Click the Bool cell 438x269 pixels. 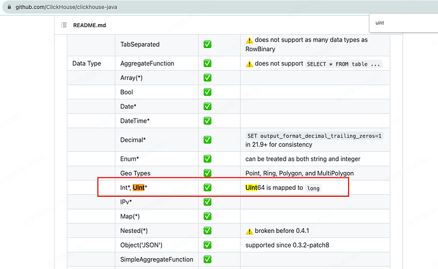157,92
